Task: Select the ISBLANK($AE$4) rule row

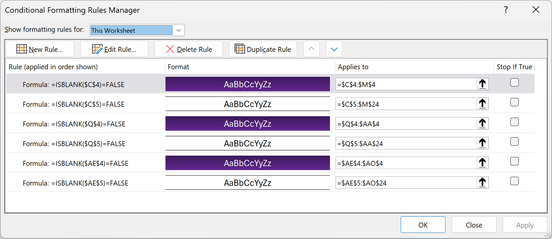Action: tap(76, 164)
